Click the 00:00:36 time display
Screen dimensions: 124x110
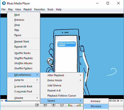(114, 101)
